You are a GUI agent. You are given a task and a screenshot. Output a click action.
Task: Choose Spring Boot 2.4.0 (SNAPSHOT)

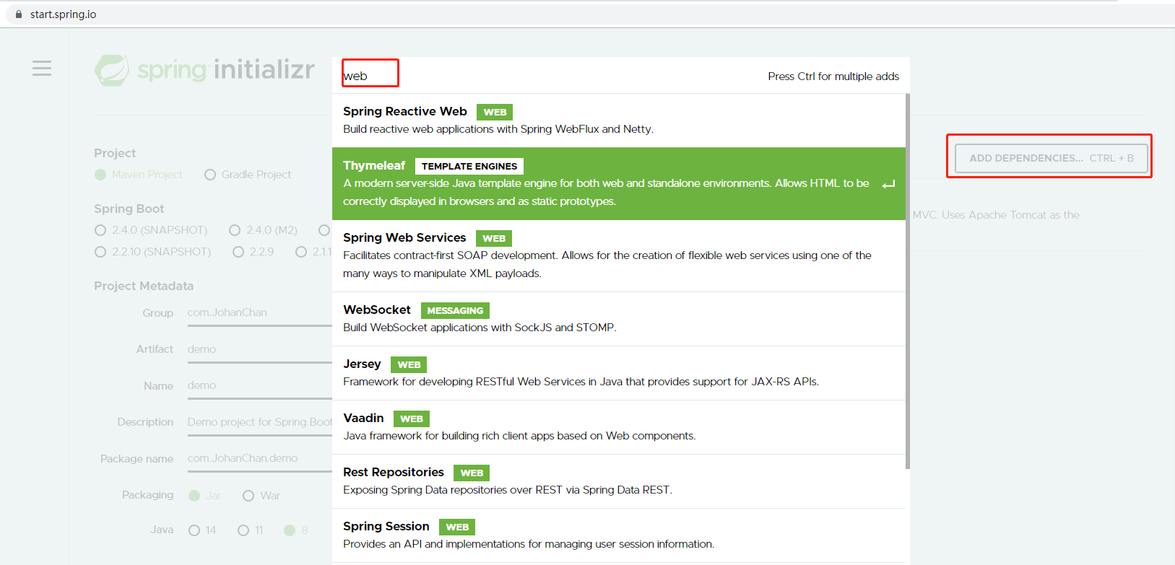tap(100, 230)
